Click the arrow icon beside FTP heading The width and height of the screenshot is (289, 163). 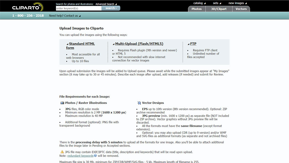[x=188, y=44]
